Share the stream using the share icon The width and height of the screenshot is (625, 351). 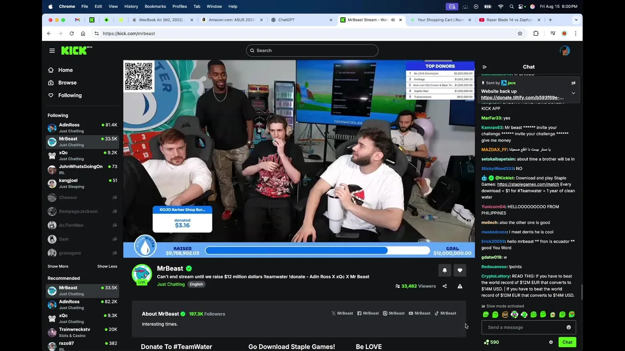[x=445, y=286]
